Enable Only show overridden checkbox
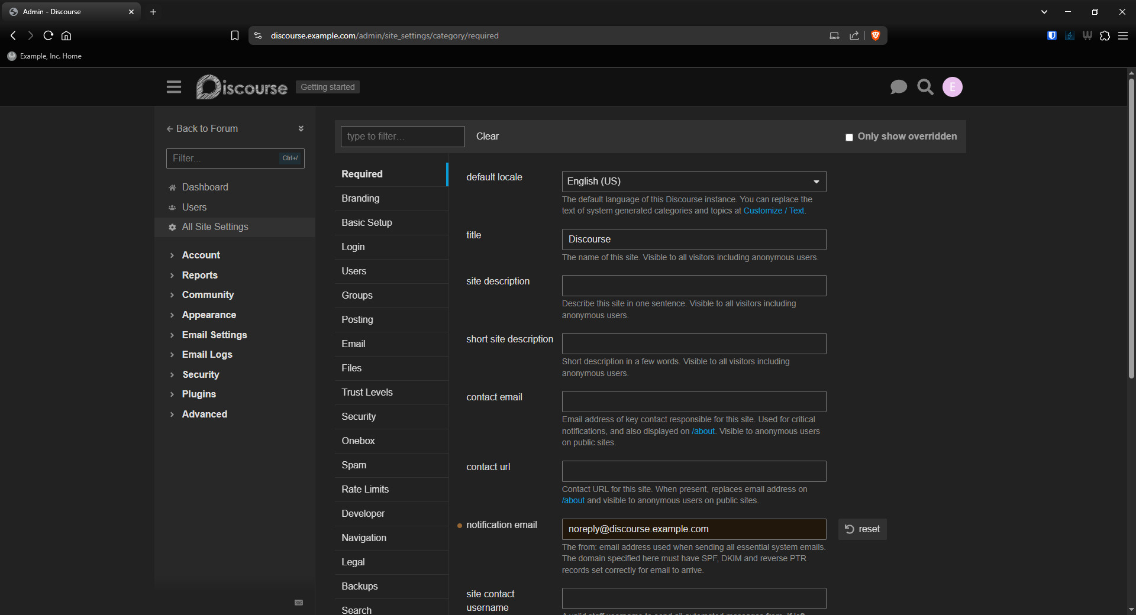1136x615 pixels. click(x=849, y=137)
